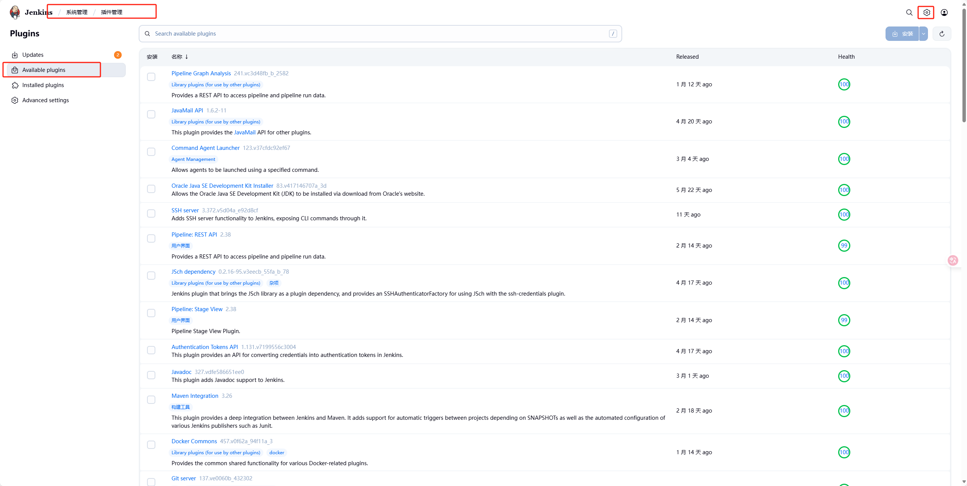Click health score 100 for Docker Commons

(844, 452)
